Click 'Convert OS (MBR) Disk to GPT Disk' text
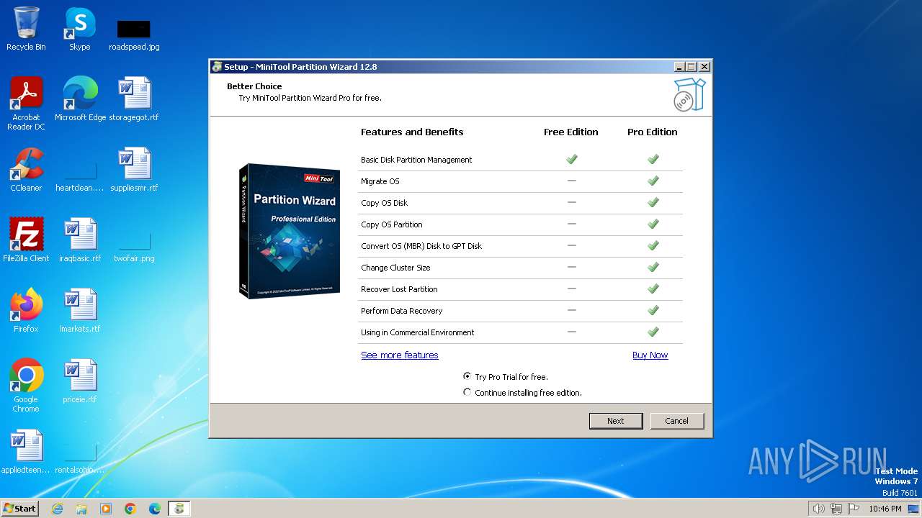Viewport: 922px width, 518px height. [x=421, y=246]
